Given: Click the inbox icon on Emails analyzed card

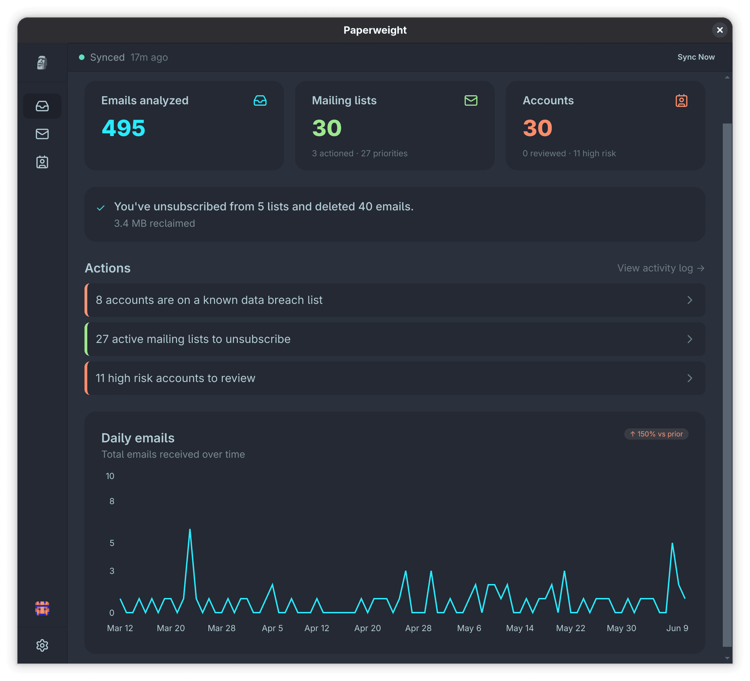Looking at the screenshot, I should pos(260,100).
